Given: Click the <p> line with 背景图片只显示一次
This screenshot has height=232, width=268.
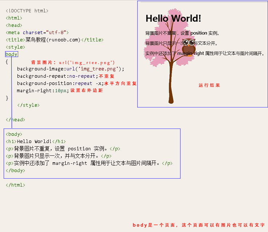Looking at the screenshot, I should pos(58,156).
